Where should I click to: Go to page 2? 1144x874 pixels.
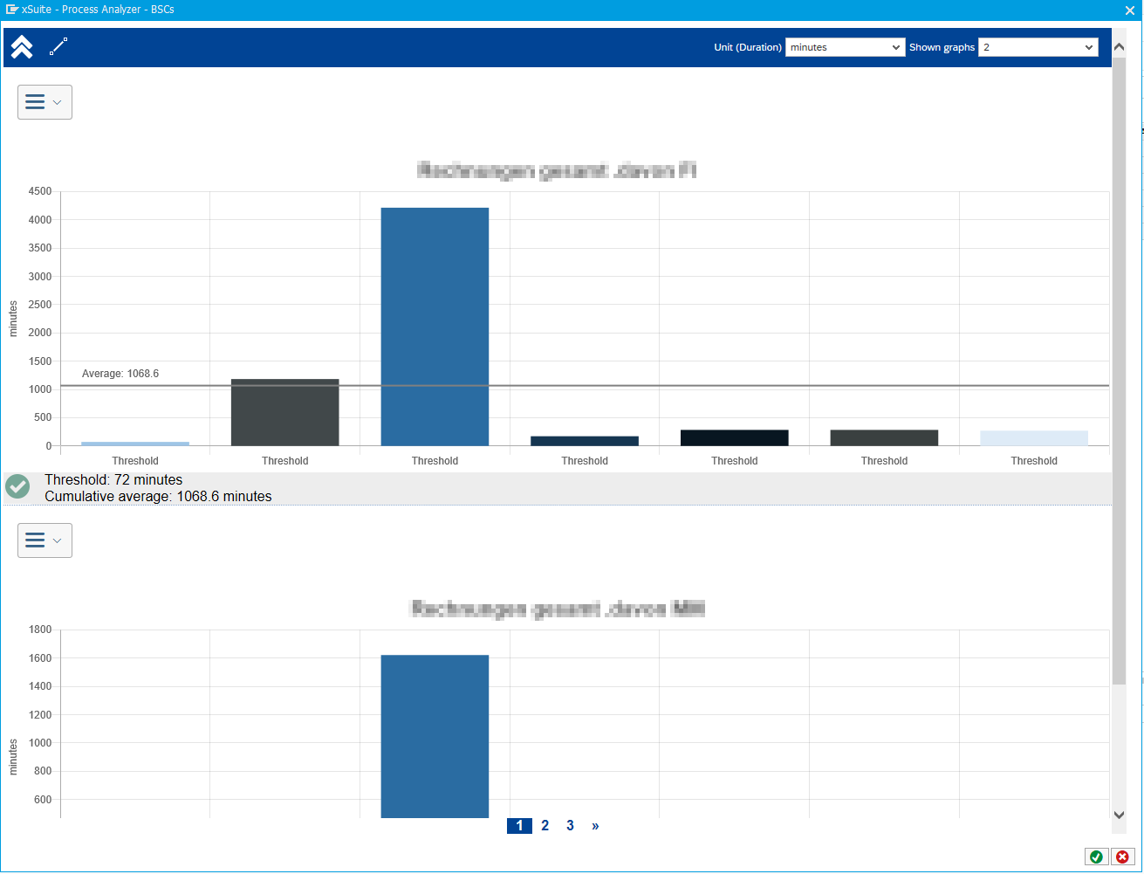pos(545,826)
